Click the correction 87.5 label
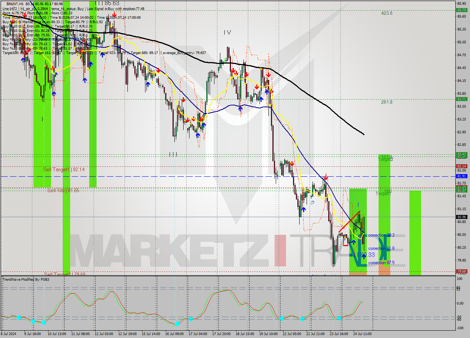470x338 pixels. coord(381,263)
